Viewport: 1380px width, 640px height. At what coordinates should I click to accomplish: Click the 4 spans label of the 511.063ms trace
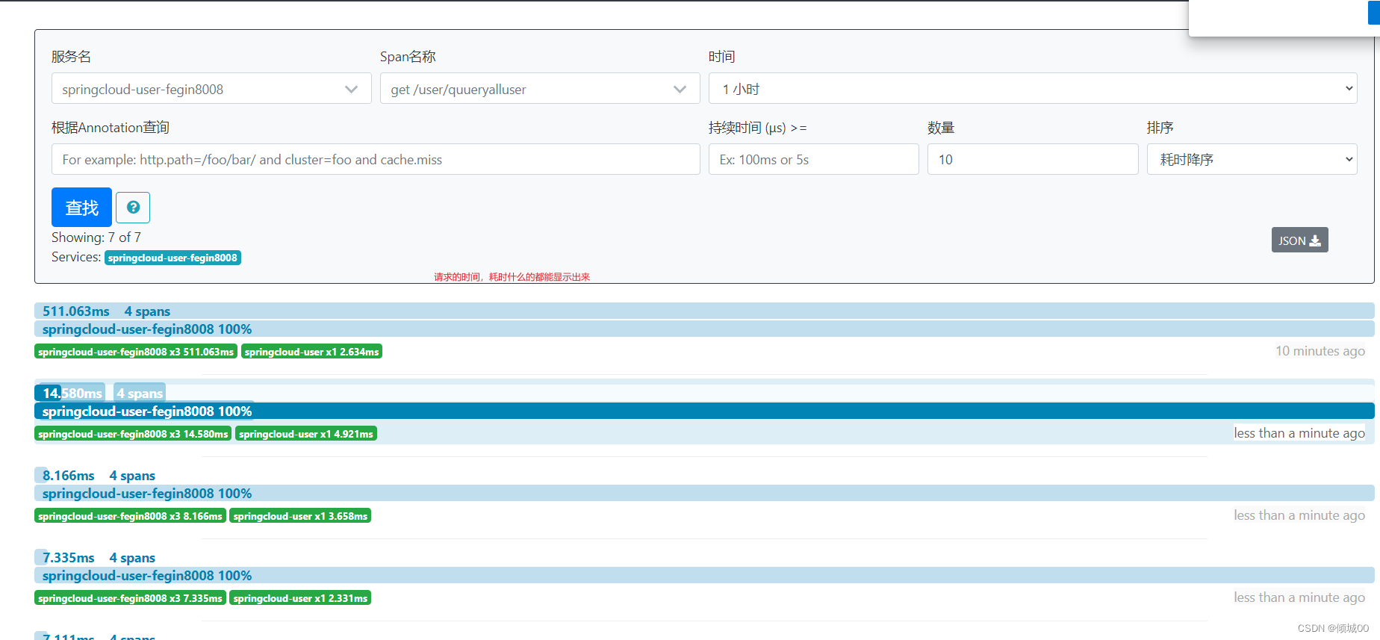147,311
